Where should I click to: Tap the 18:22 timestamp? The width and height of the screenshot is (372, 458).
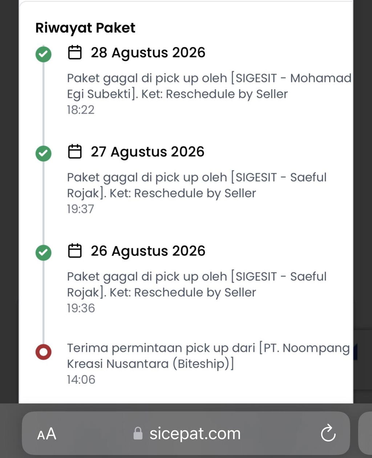(81, 110)
